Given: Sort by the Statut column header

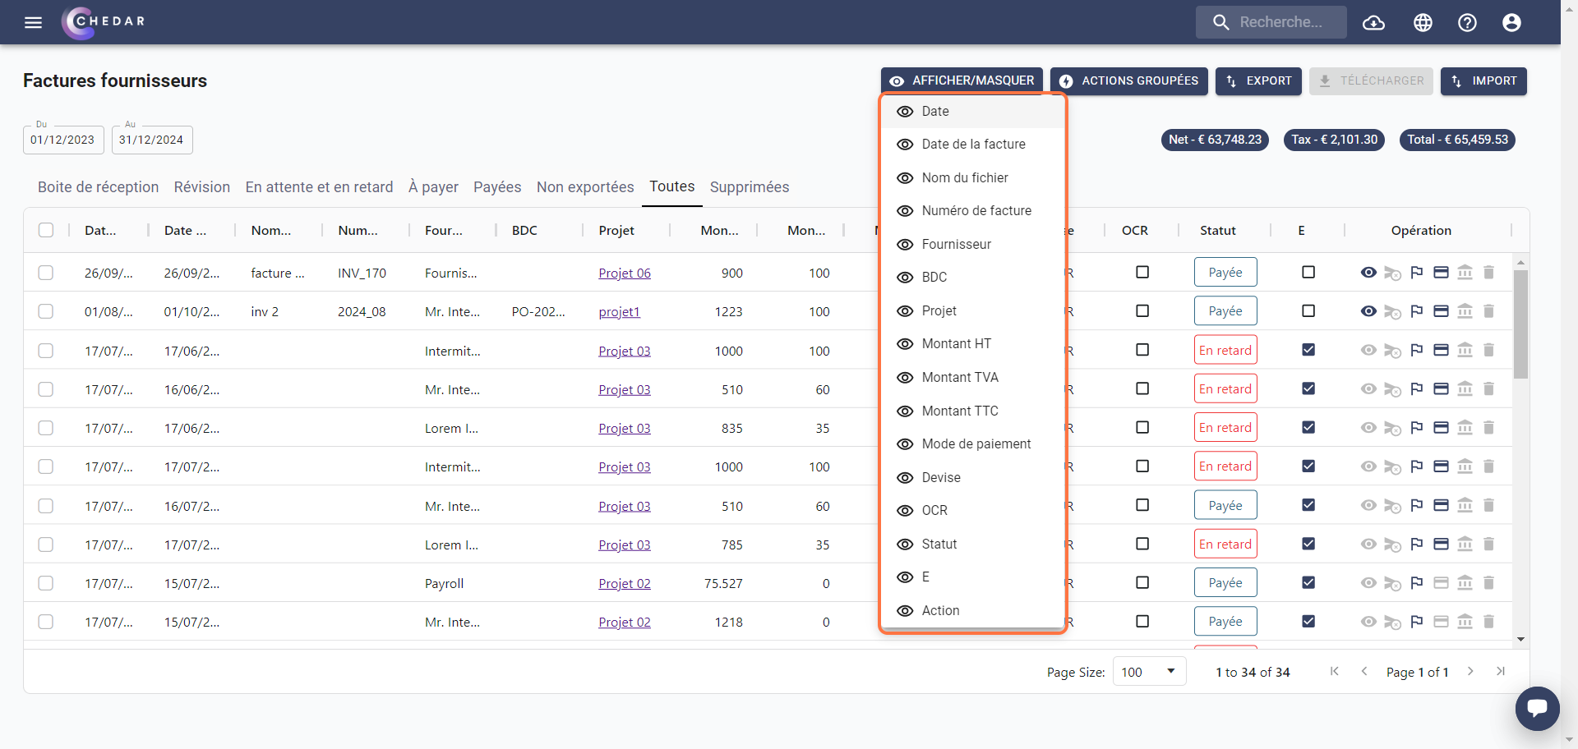Looking at the screenshot, I should (x=1218, y=231).
